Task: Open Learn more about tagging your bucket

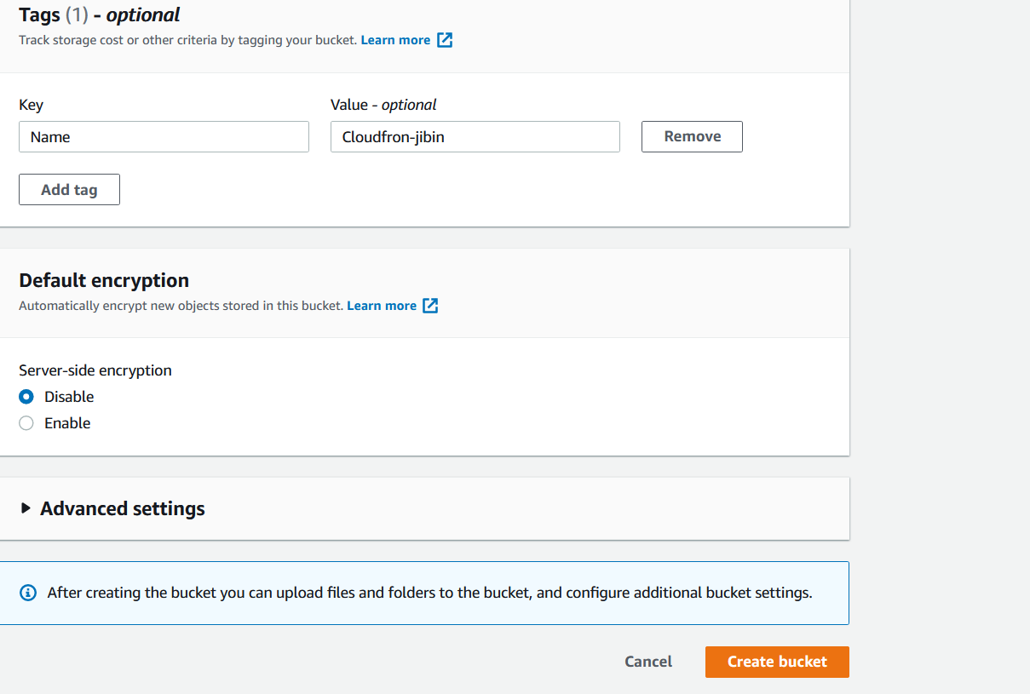Action: pyautogui.click(x=395, y=39)
